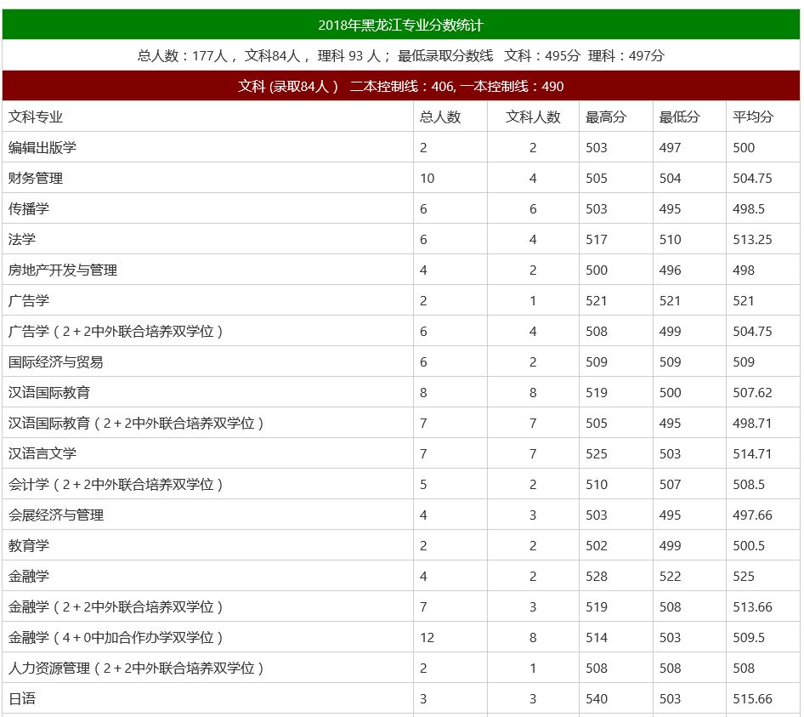804x717 pixels.
Task: Click the 总人数 column header
Action: (440, 117)
